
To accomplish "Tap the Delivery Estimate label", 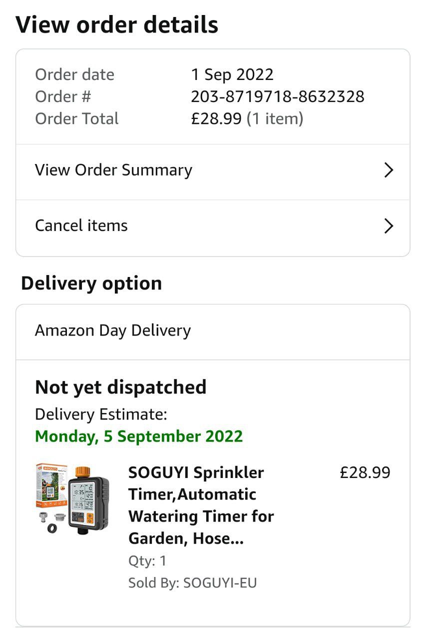I will (101, 414).
